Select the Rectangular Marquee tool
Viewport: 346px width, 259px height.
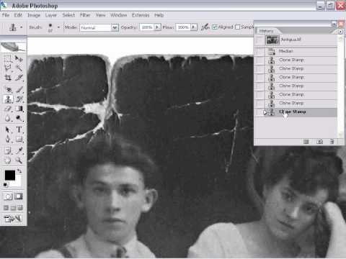(8, 58)
